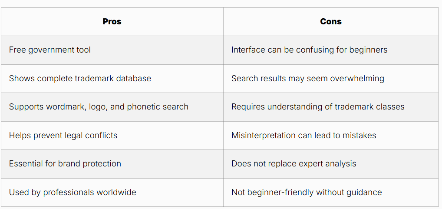Click "Interface can be confusing for beginners" cell
442x209 pixels.
click(x=309, y=50)
